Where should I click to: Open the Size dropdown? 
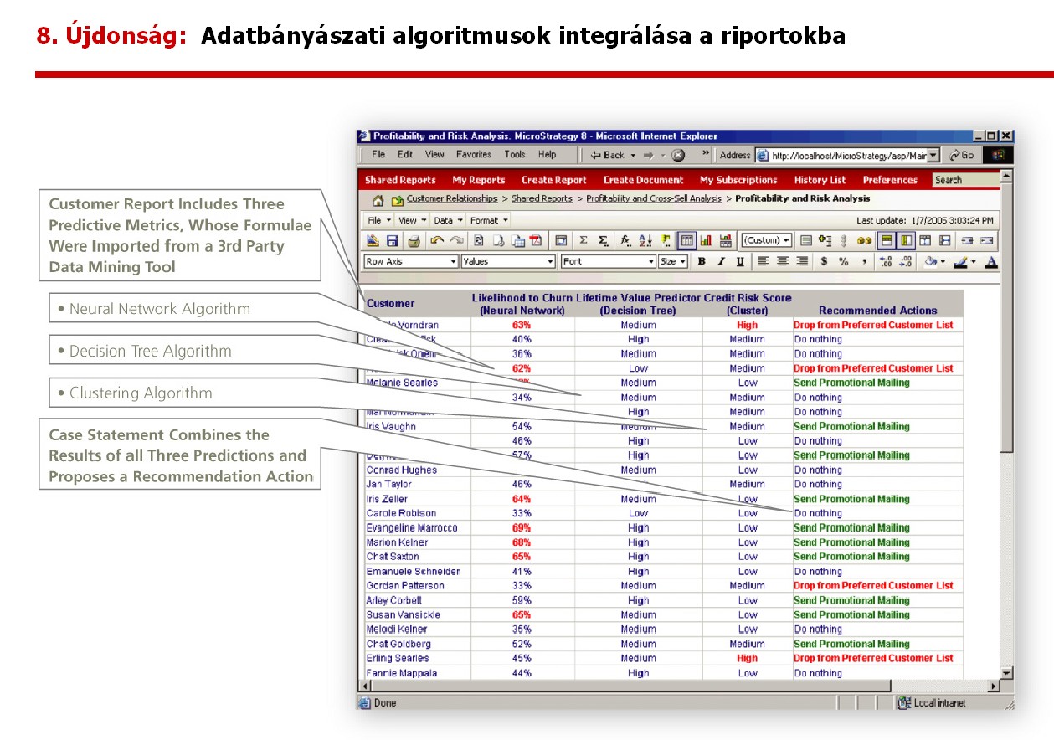coord(672,261)
